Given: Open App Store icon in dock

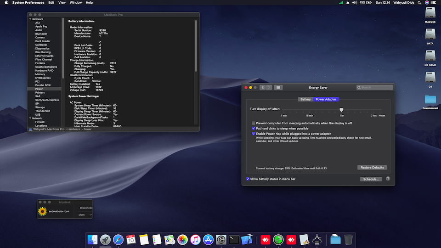Looking at the screenshot, I should click(x=209, y=240).
